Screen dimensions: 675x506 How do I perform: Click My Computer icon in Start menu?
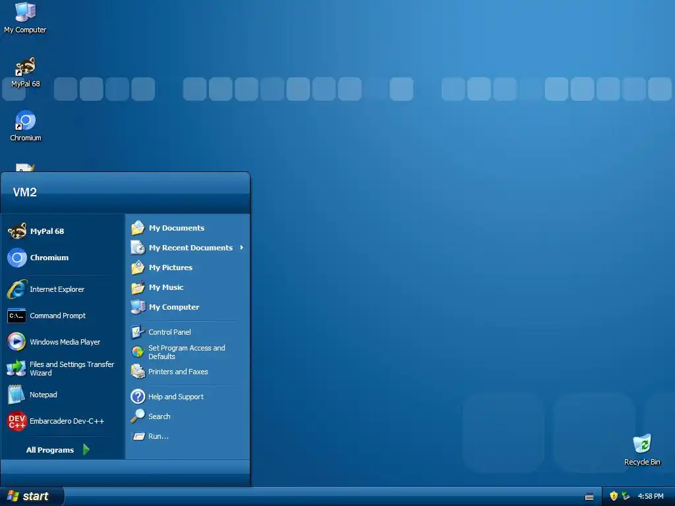[138, 307]
